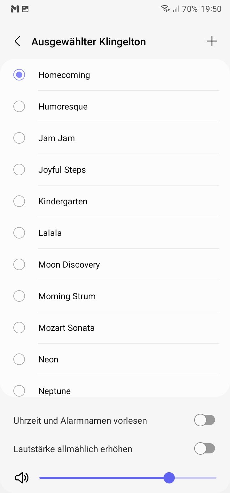Viewport: 230px width, 493px height.
Task: Click the alarm volume slider handle
Action: [x=169, y=478]
